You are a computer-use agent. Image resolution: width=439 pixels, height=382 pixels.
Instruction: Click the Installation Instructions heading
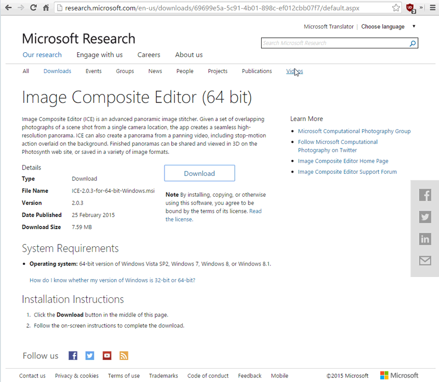tap(73, 299)
